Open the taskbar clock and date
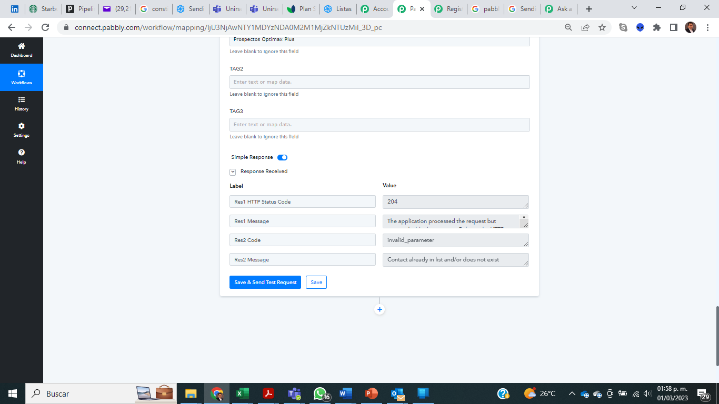The height and width of the screenshot is (404, 719). [673, 393]
